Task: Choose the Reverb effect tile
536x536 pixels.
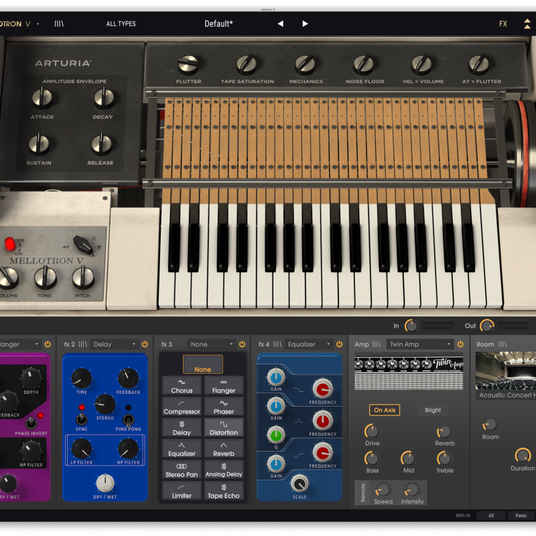Action: point(224,449)
